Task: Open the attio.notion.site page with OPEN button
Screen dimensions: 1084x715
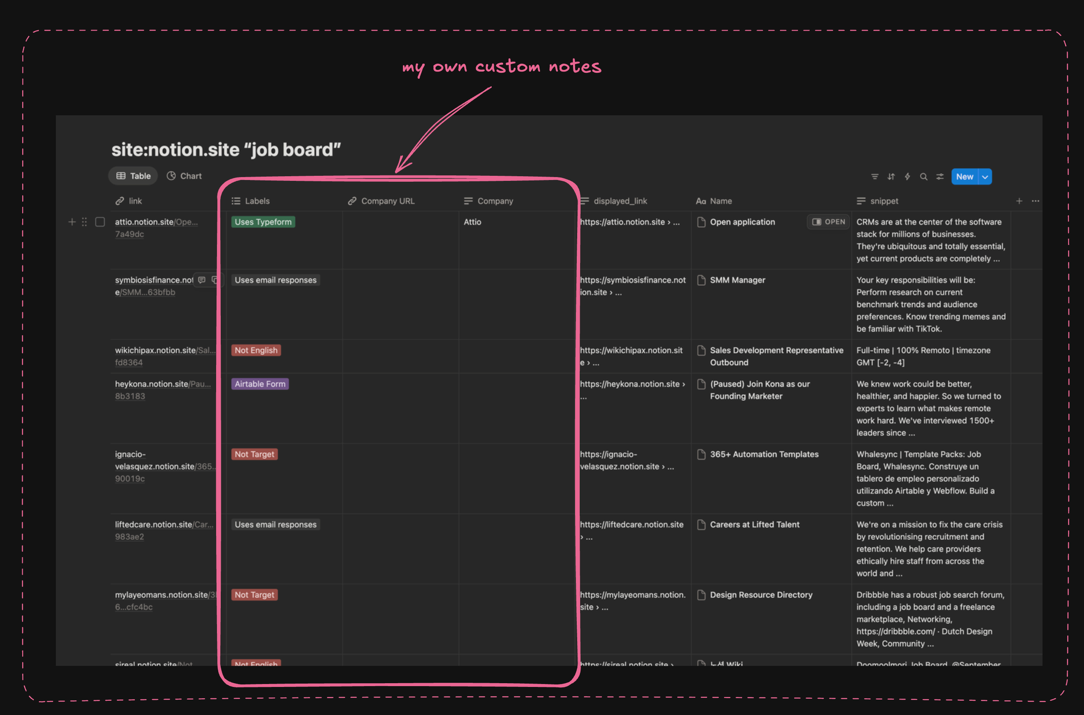Action: point(828,222)
